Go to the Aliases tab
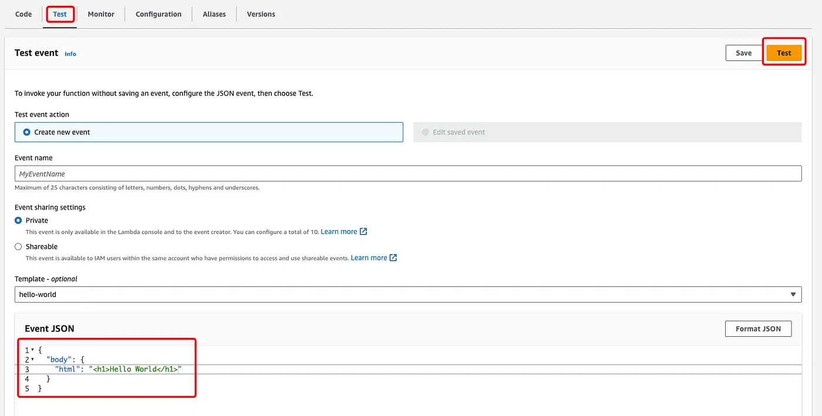822x416 pixels. (214, 14)
